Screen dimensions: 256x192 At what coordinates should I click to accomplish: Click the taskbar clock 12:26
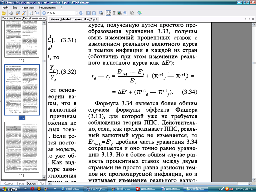[x=244, y=189]
